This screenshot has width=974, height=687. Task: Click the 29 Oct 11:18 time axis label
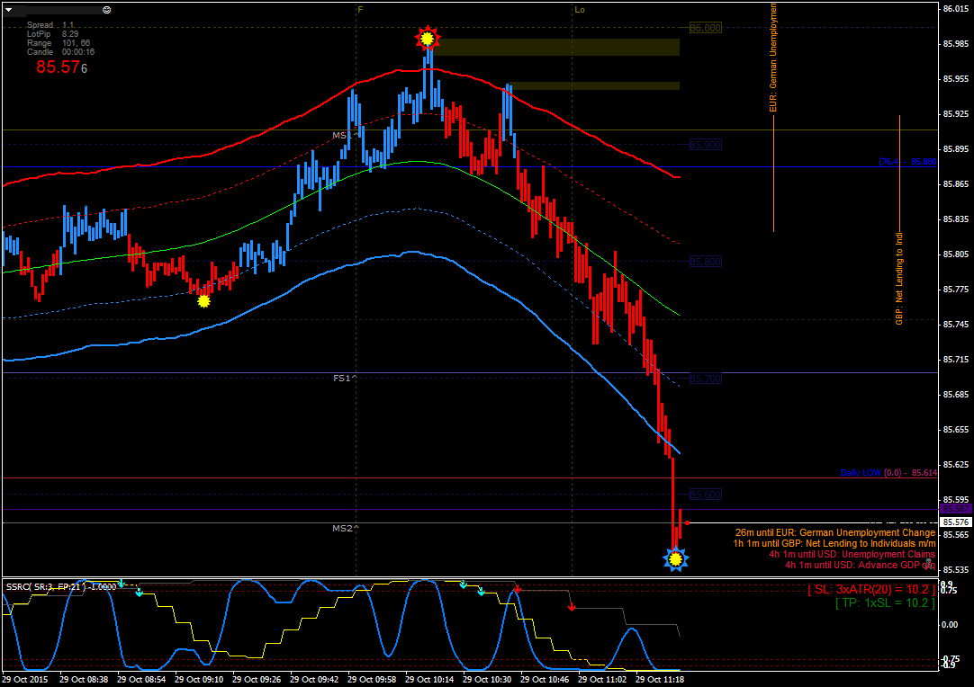(661, 680)
